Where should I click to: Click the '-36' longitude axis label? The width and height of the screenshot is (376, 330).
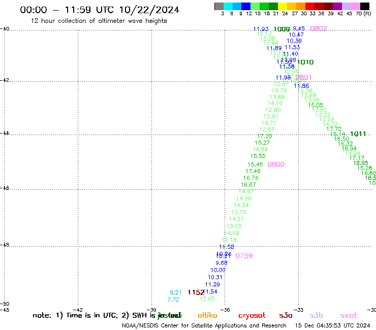[x=225, y=310]
